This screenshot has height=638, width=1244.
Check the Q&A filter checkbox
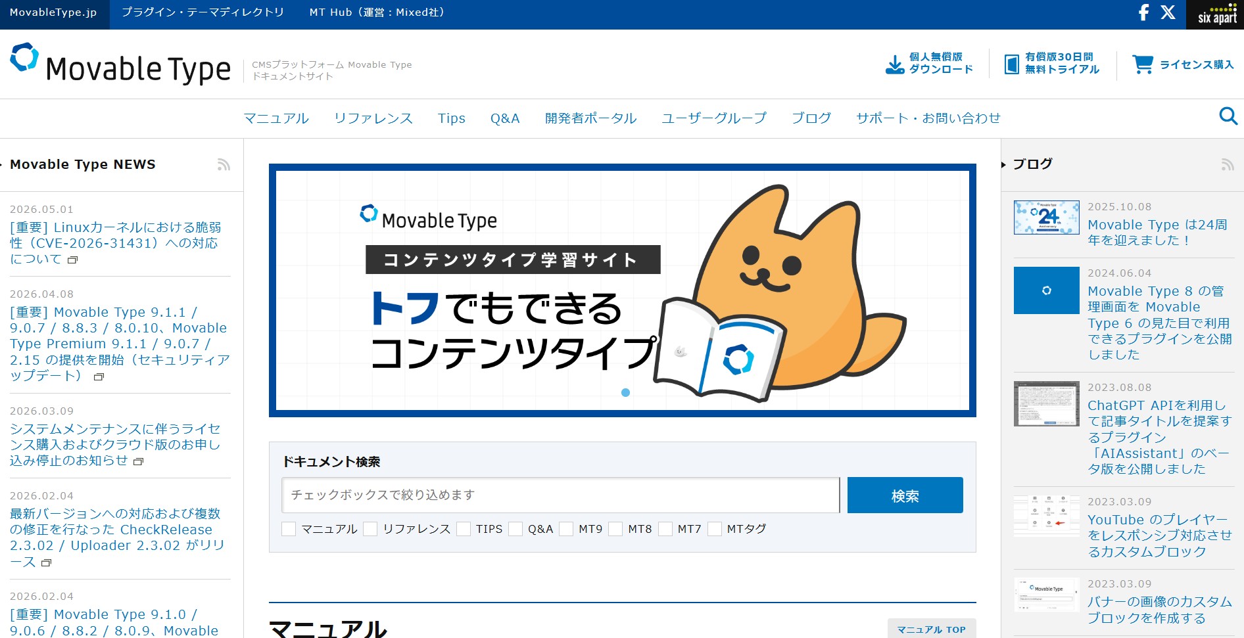pos(515,529)
